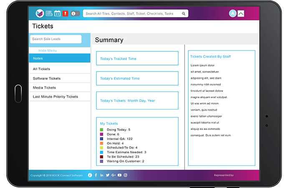The height and width of the screenshot is (188, 288).
Task: Open the LinkedIn footer icon
Action: [x=101, y=175]
